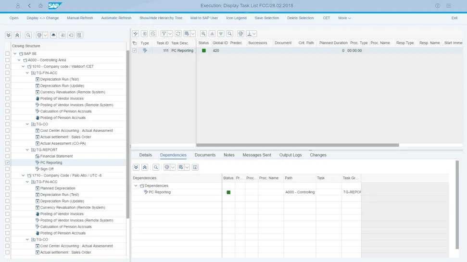Screen dimensions: 467x262
Task: Check the Financial Statement checkbox
Action: point(7,156)
